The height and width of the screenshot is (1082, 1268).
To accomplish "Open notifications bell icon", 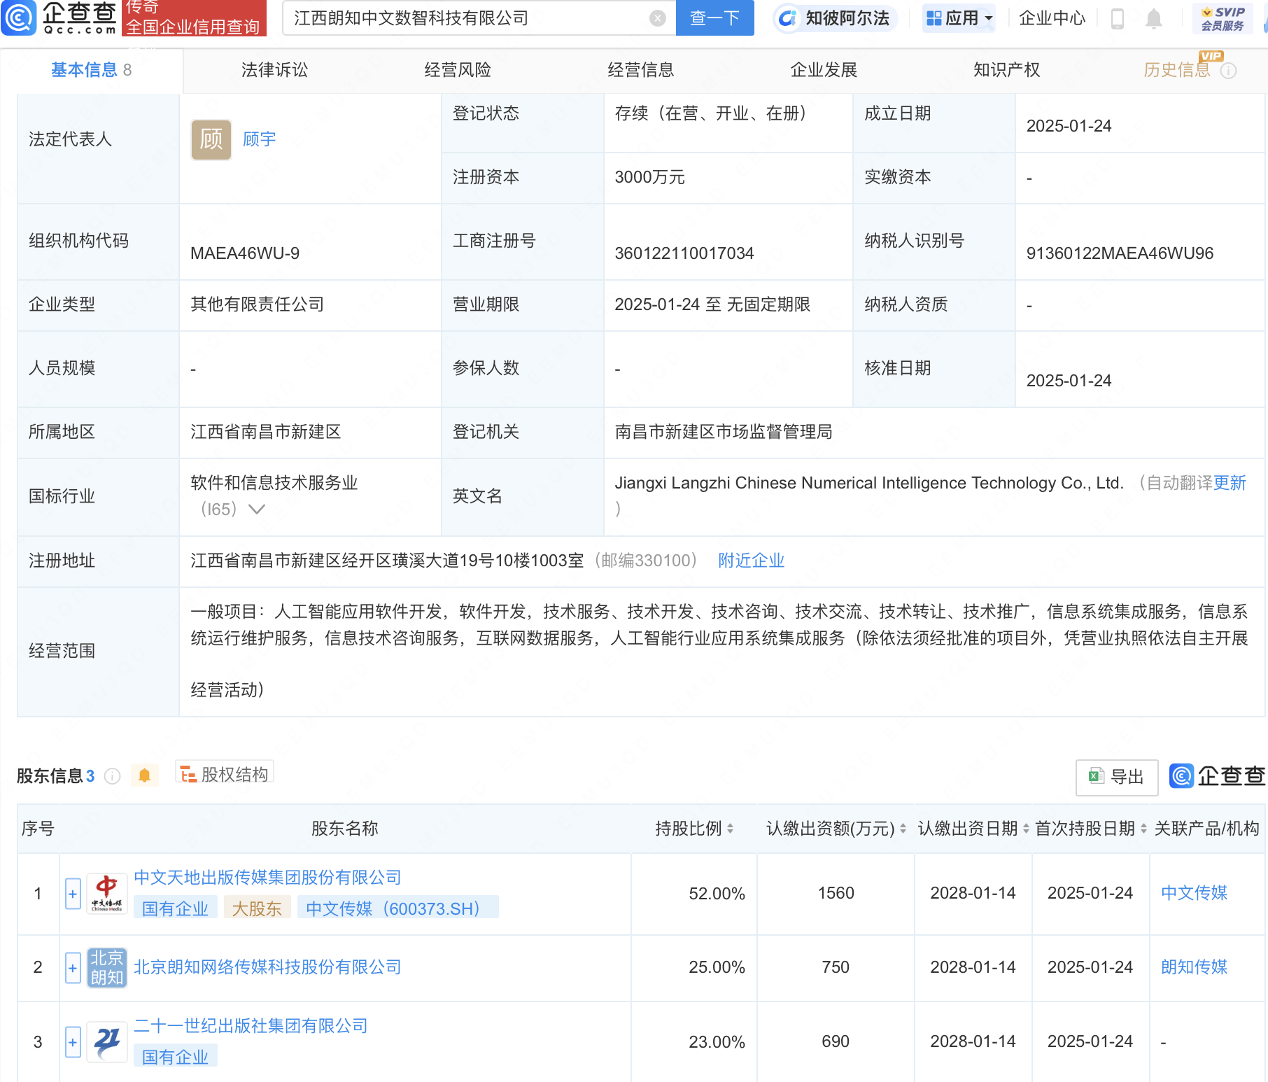I will point(1154,19).
